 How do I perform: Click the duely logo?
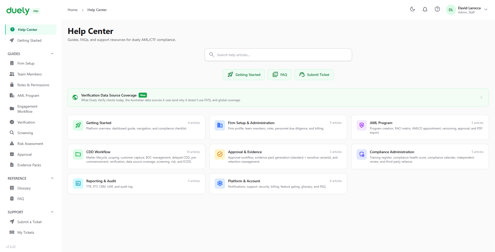click(18, 11)
